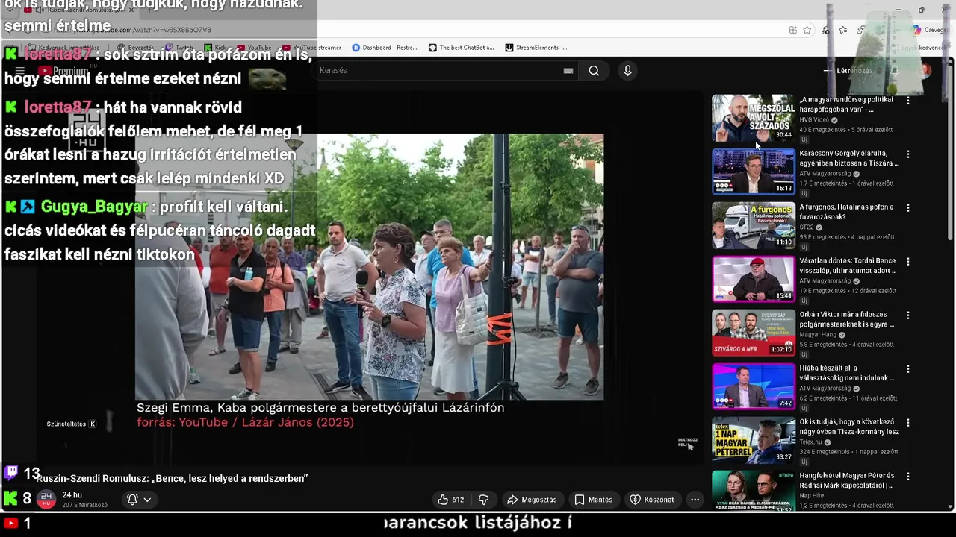
Task: Start voice search with the microphone icon
Action: (627, 70)
